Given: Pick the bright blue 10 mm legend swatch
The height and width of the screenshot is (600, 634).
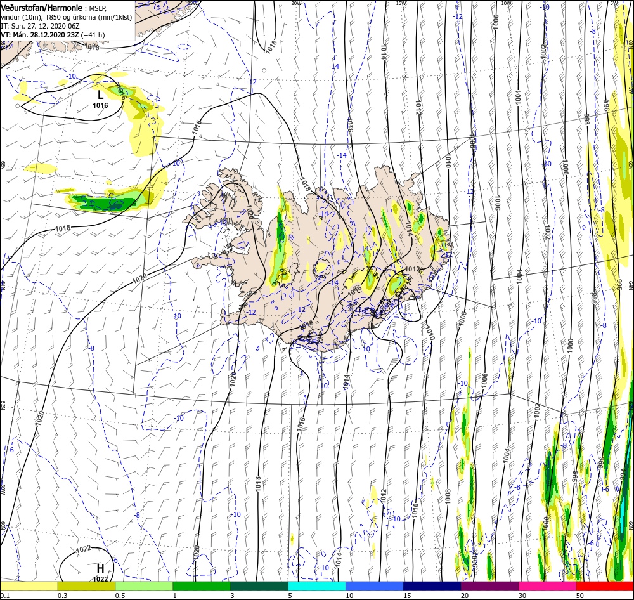Looking at the screenshot, I should (x=375, y=586).
